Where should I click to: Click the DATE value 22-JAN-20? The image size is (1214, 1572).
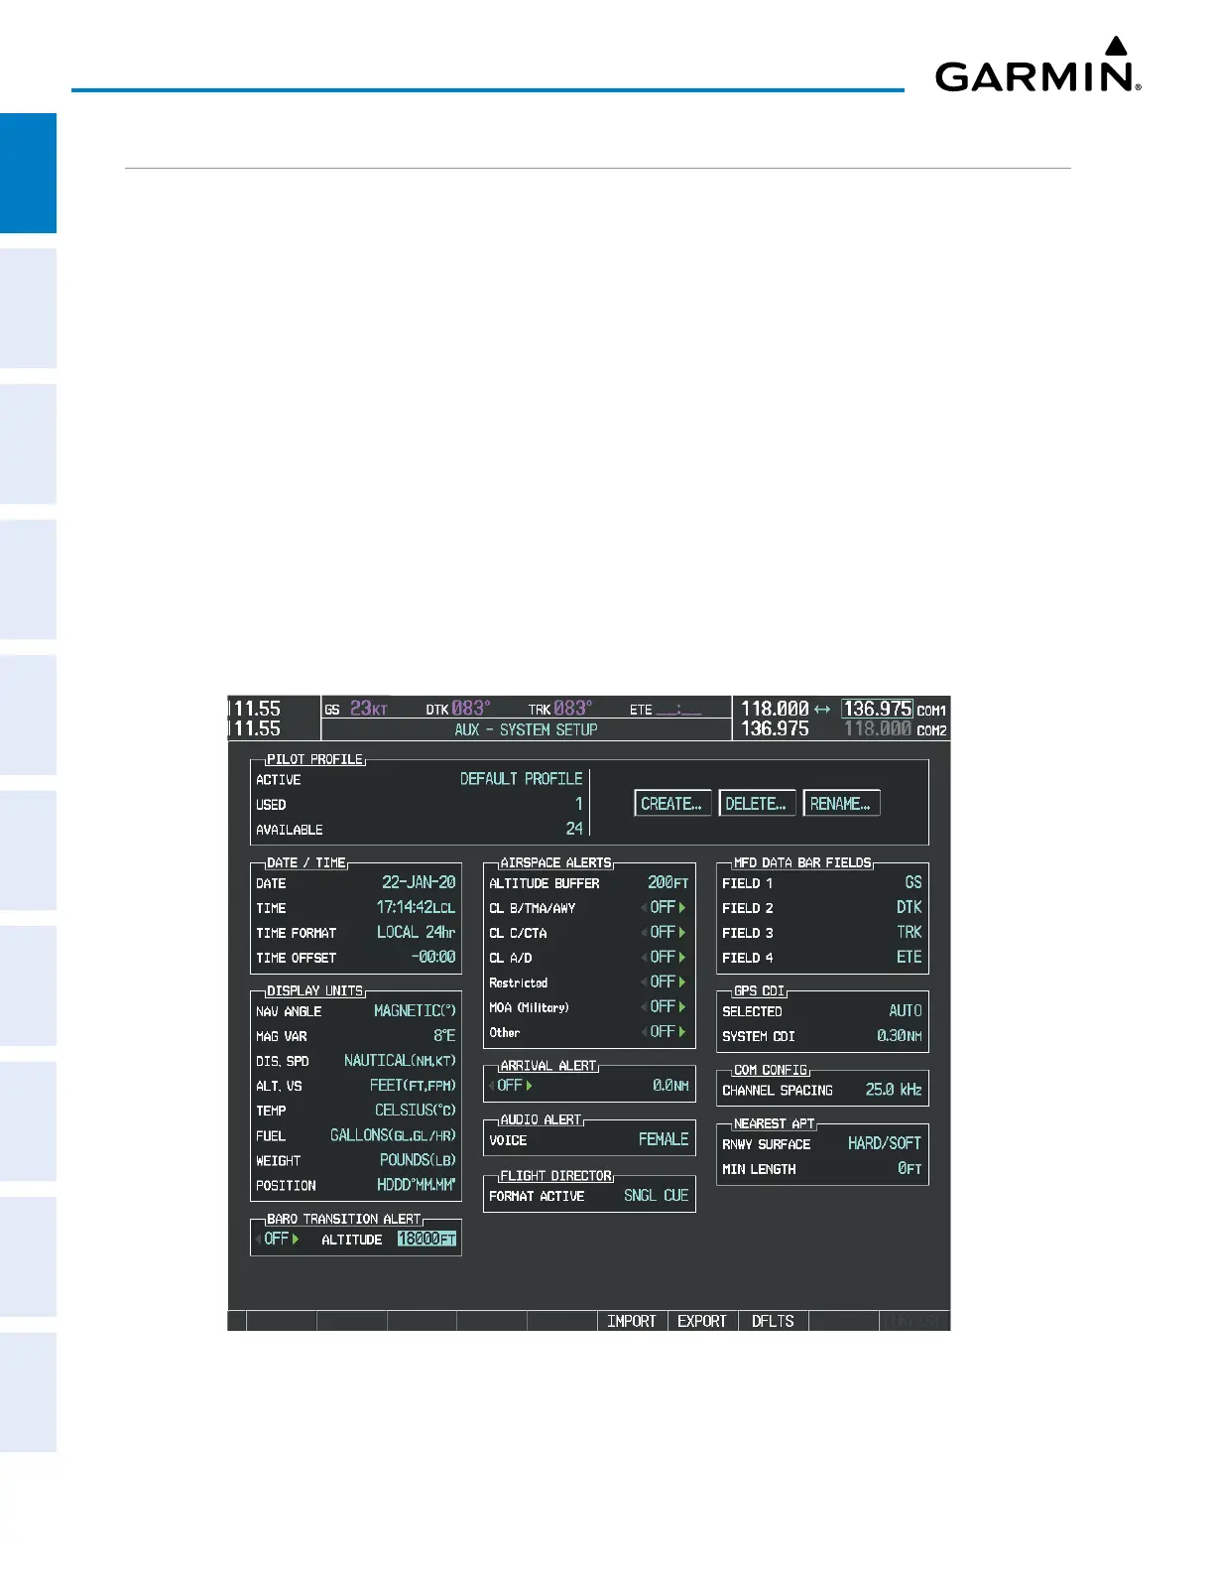point(419,882)
